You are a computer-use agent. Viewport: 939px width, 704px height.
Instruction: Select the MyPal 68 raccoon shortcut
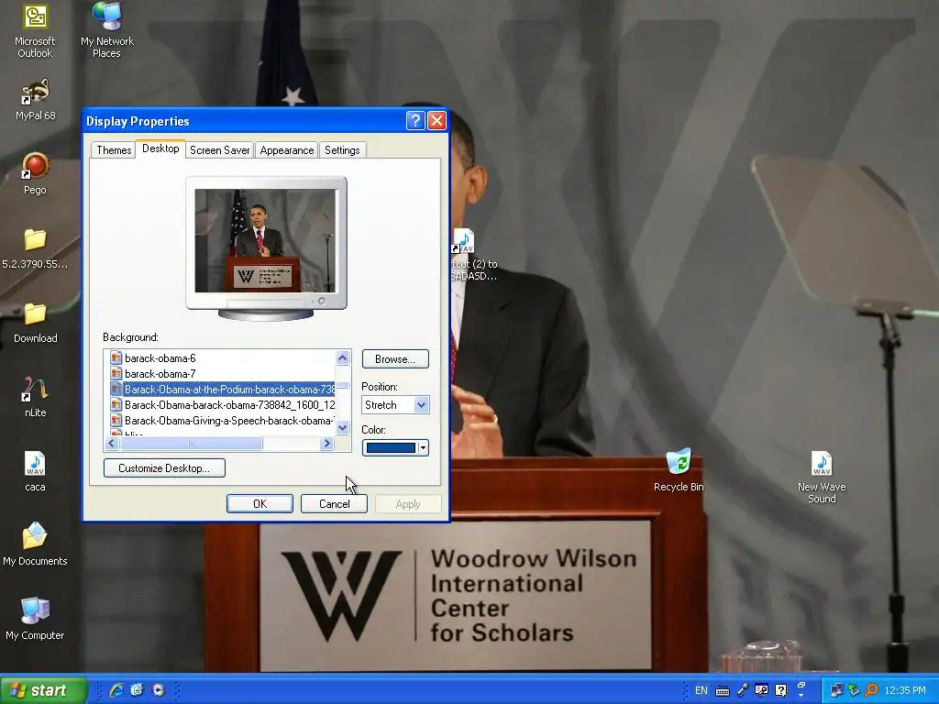pyautogui.click(x=36, y=99)
